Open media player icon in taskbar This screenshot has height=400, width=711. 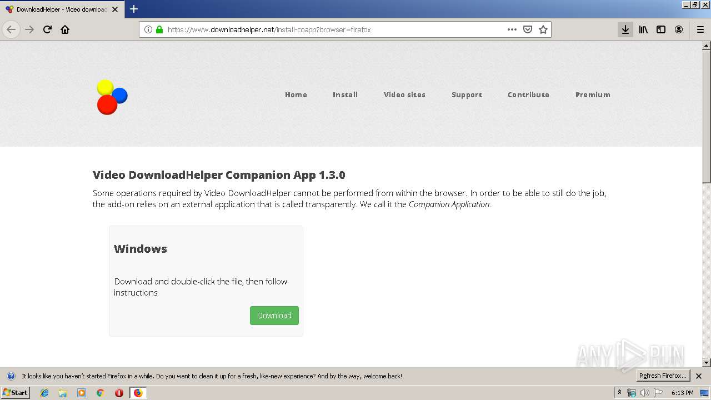[82, 393]
